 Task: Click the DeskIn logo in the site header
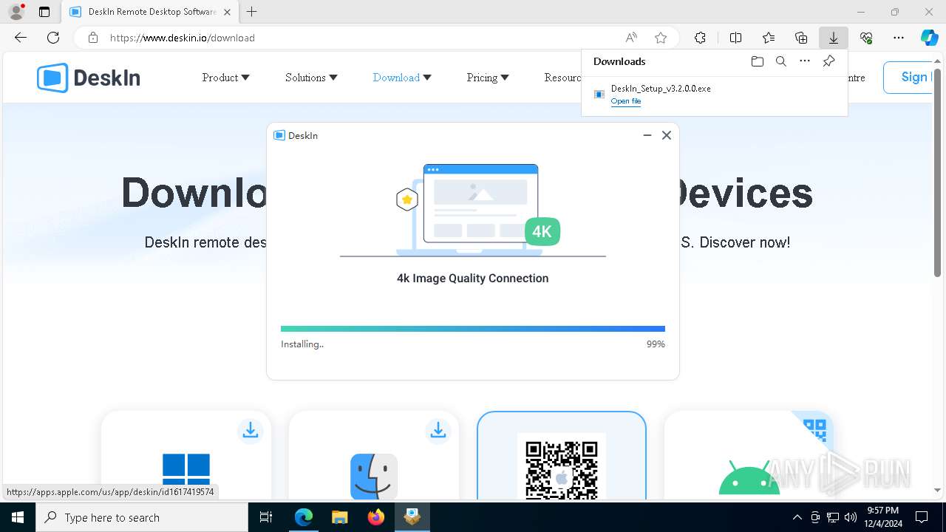point(88,78)
